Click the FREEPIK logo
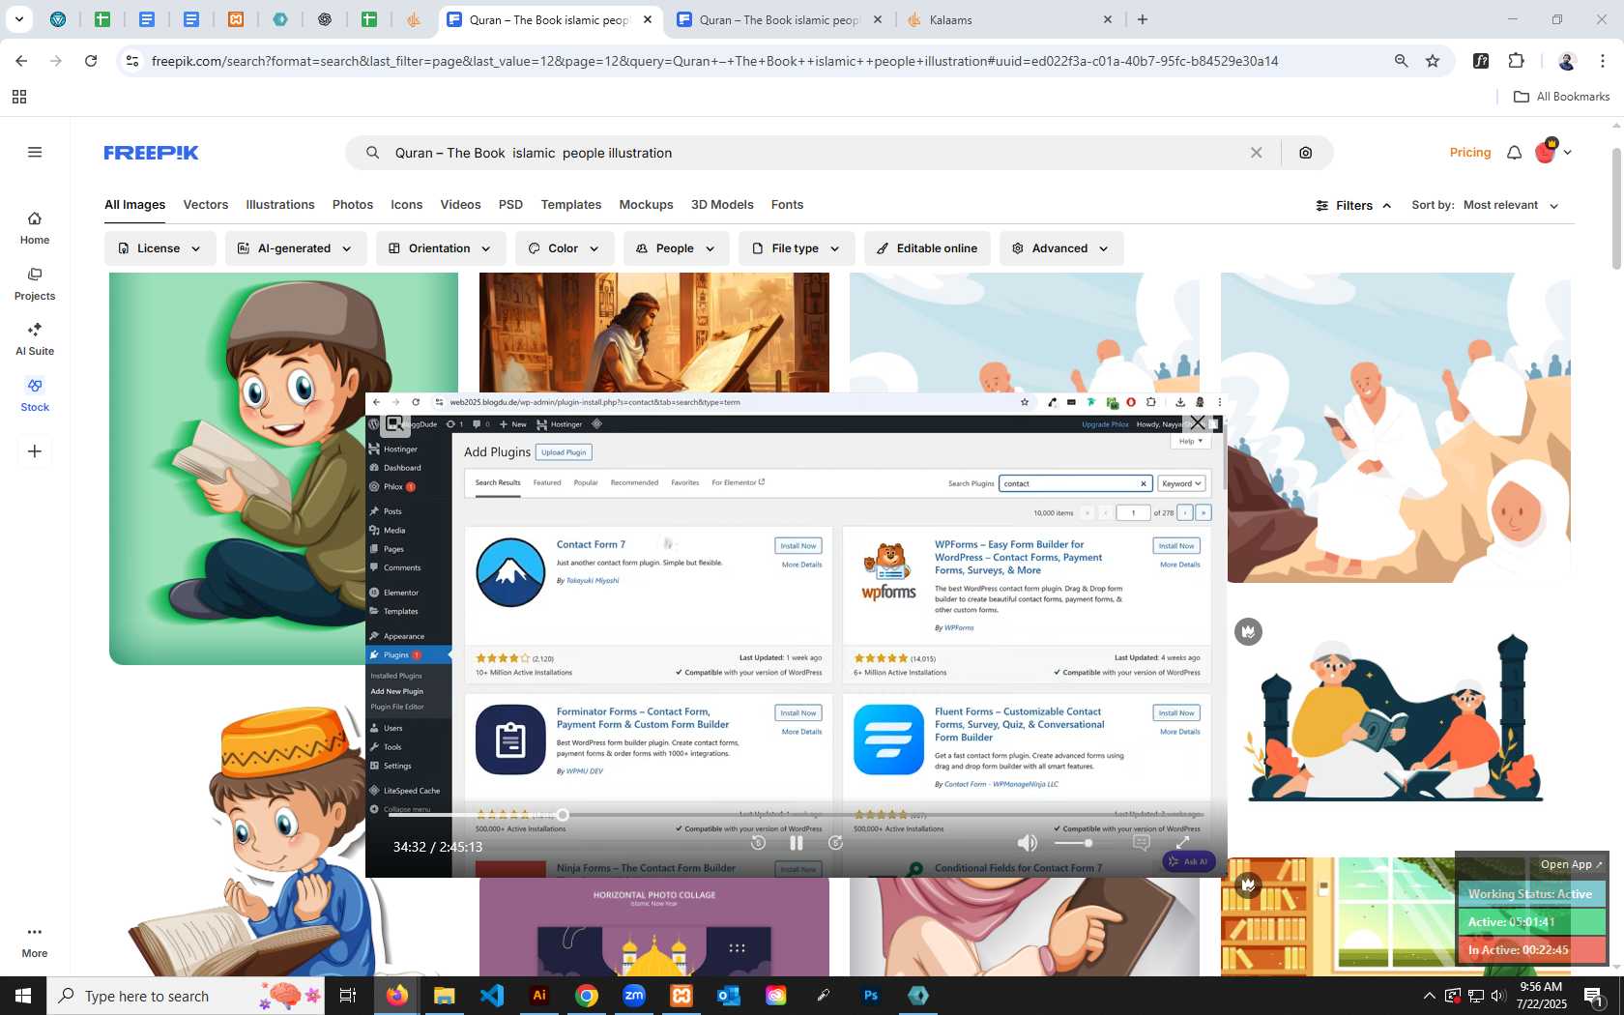This screenshot has height=1015, width=1624. coord(152,153)
